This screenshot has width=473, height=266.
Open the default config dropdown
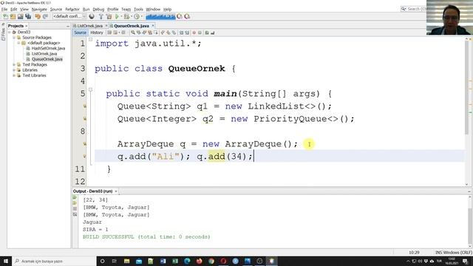point(69,16)
